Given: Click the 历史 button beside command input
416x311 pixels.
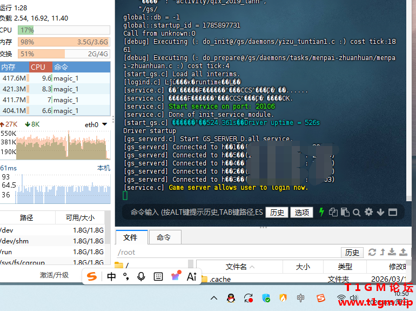Looking at the screenshot, I should [x=277, y=213].
